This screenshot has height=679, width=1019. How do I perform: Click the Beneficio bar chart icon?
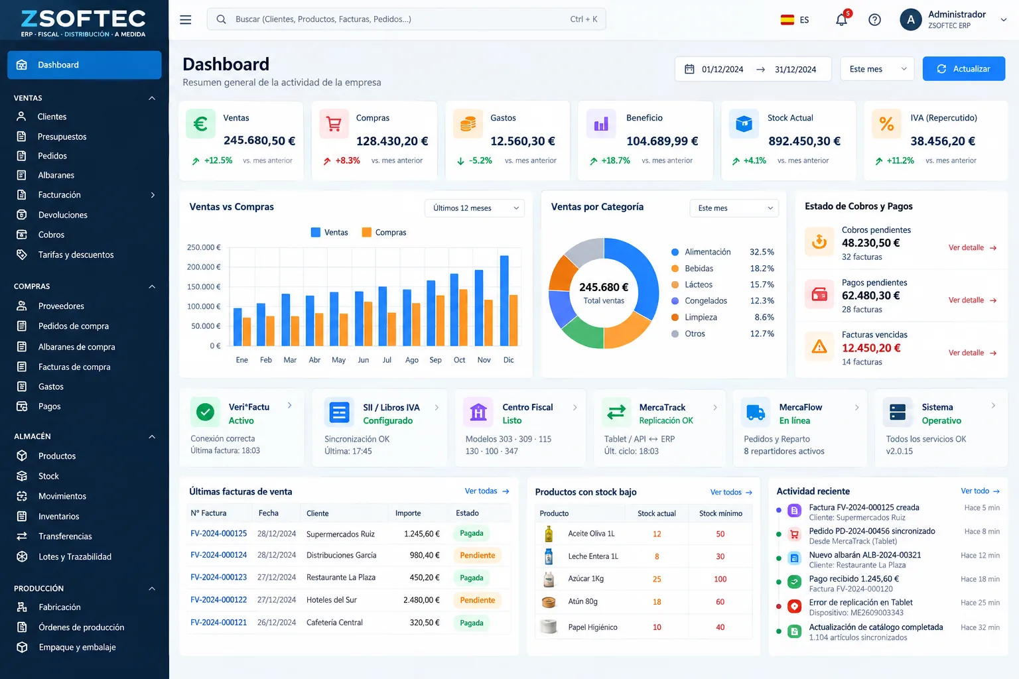coord(601,123)
